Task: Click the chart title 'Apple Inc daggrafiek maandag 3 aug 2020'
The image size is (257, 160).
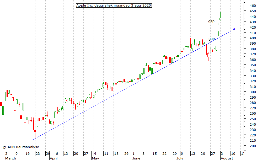Action: click(x=114, y=6)
